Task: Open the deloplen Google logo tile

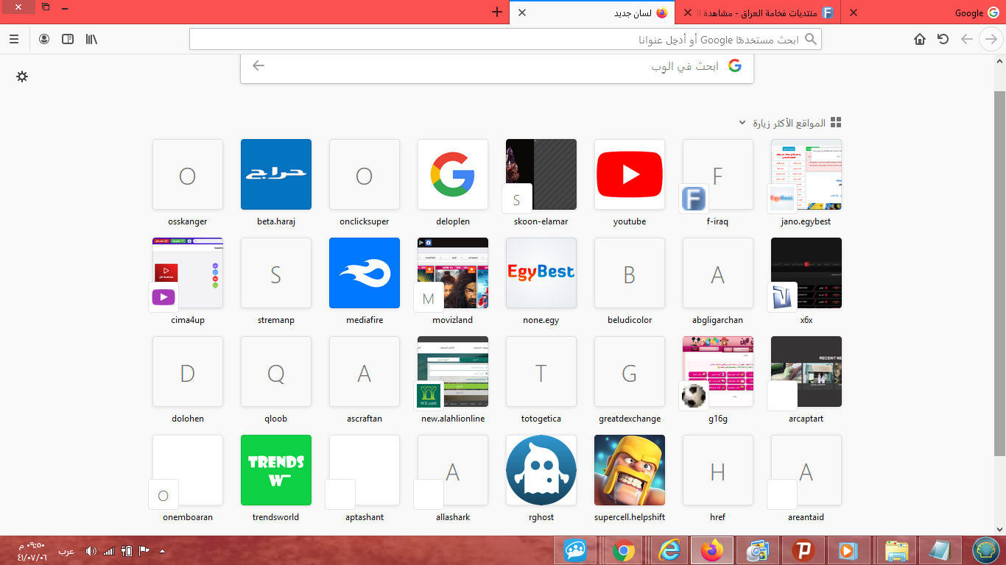Action: pyautogui.click(x=453, y=175)
